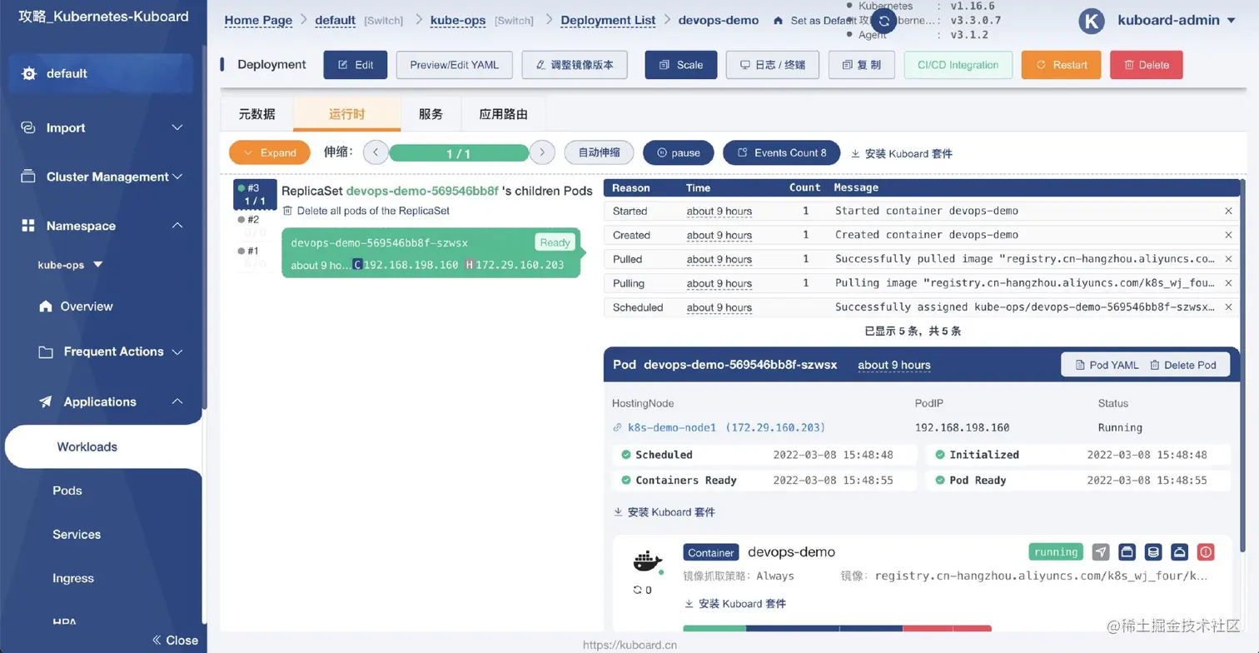Open Pods in sidebar
The width and height of the screenshot is (1259, 653).
[67, 491]
